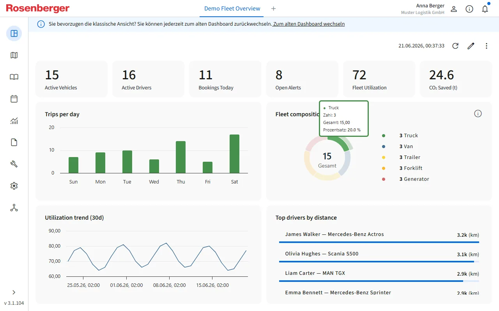Open the documents file sidebar icon
Screen dimensions: 499x311
pos(14,142)
